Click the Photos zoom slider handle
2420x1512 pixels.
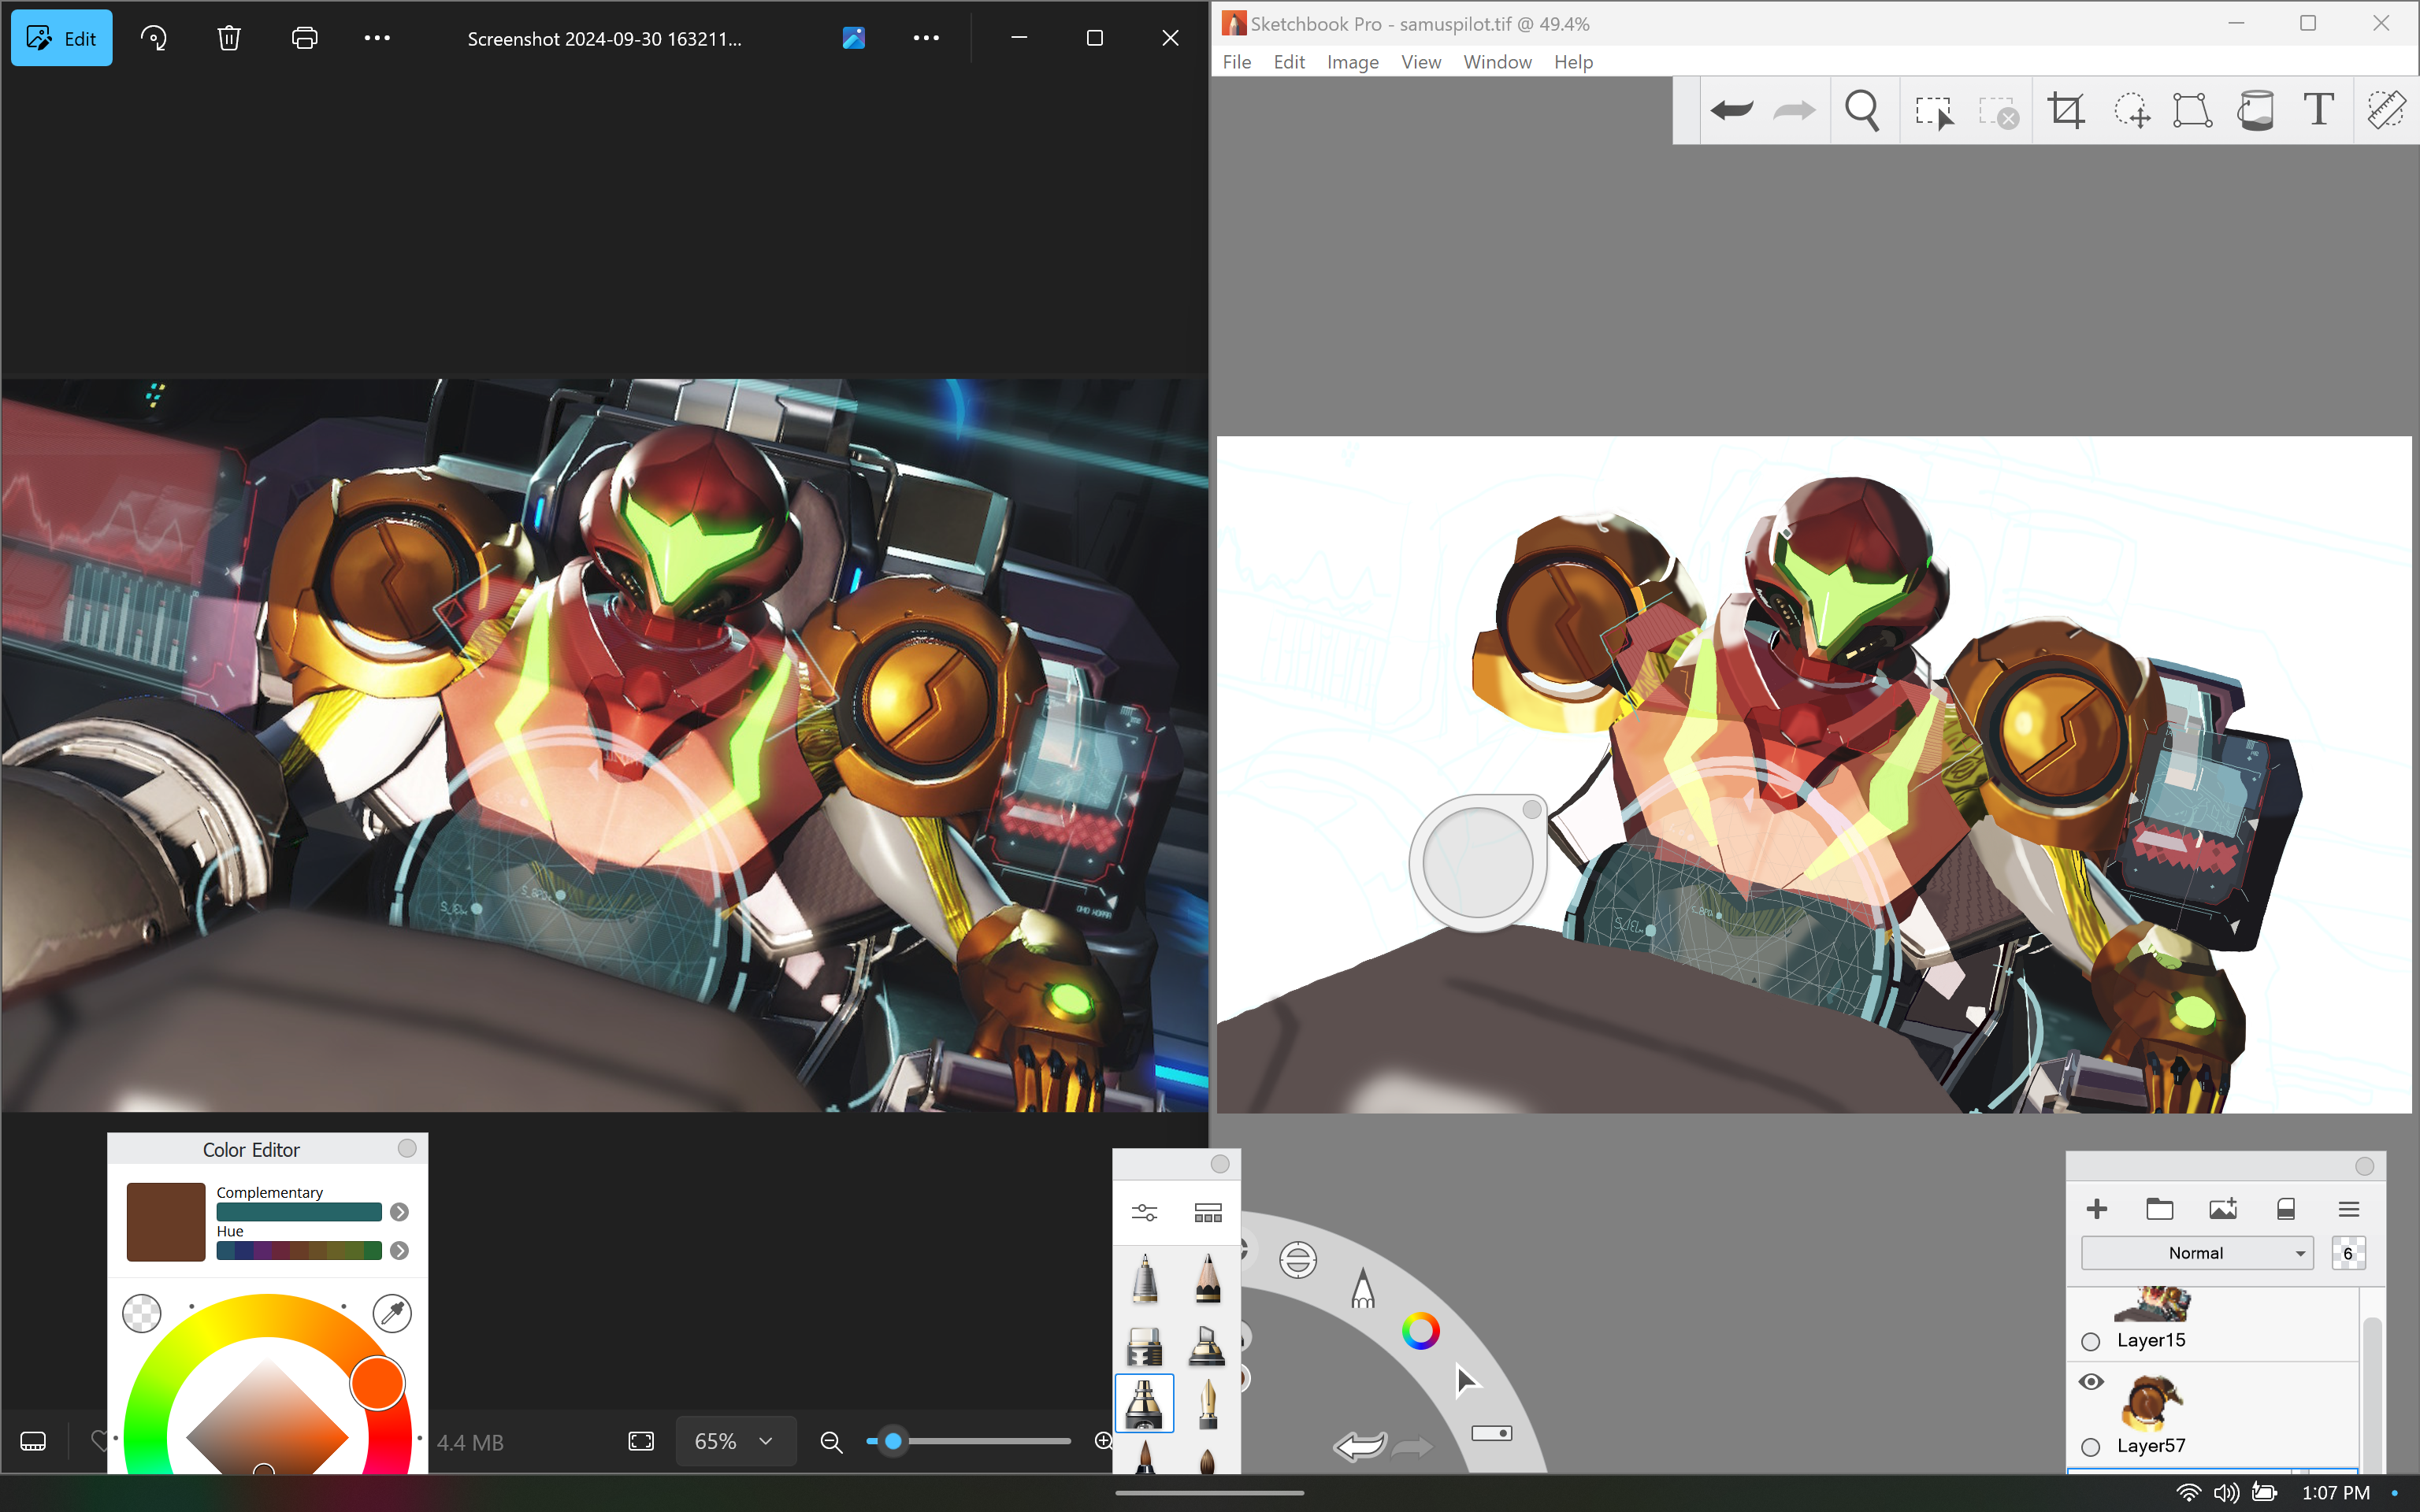[x=893, y=1441]
